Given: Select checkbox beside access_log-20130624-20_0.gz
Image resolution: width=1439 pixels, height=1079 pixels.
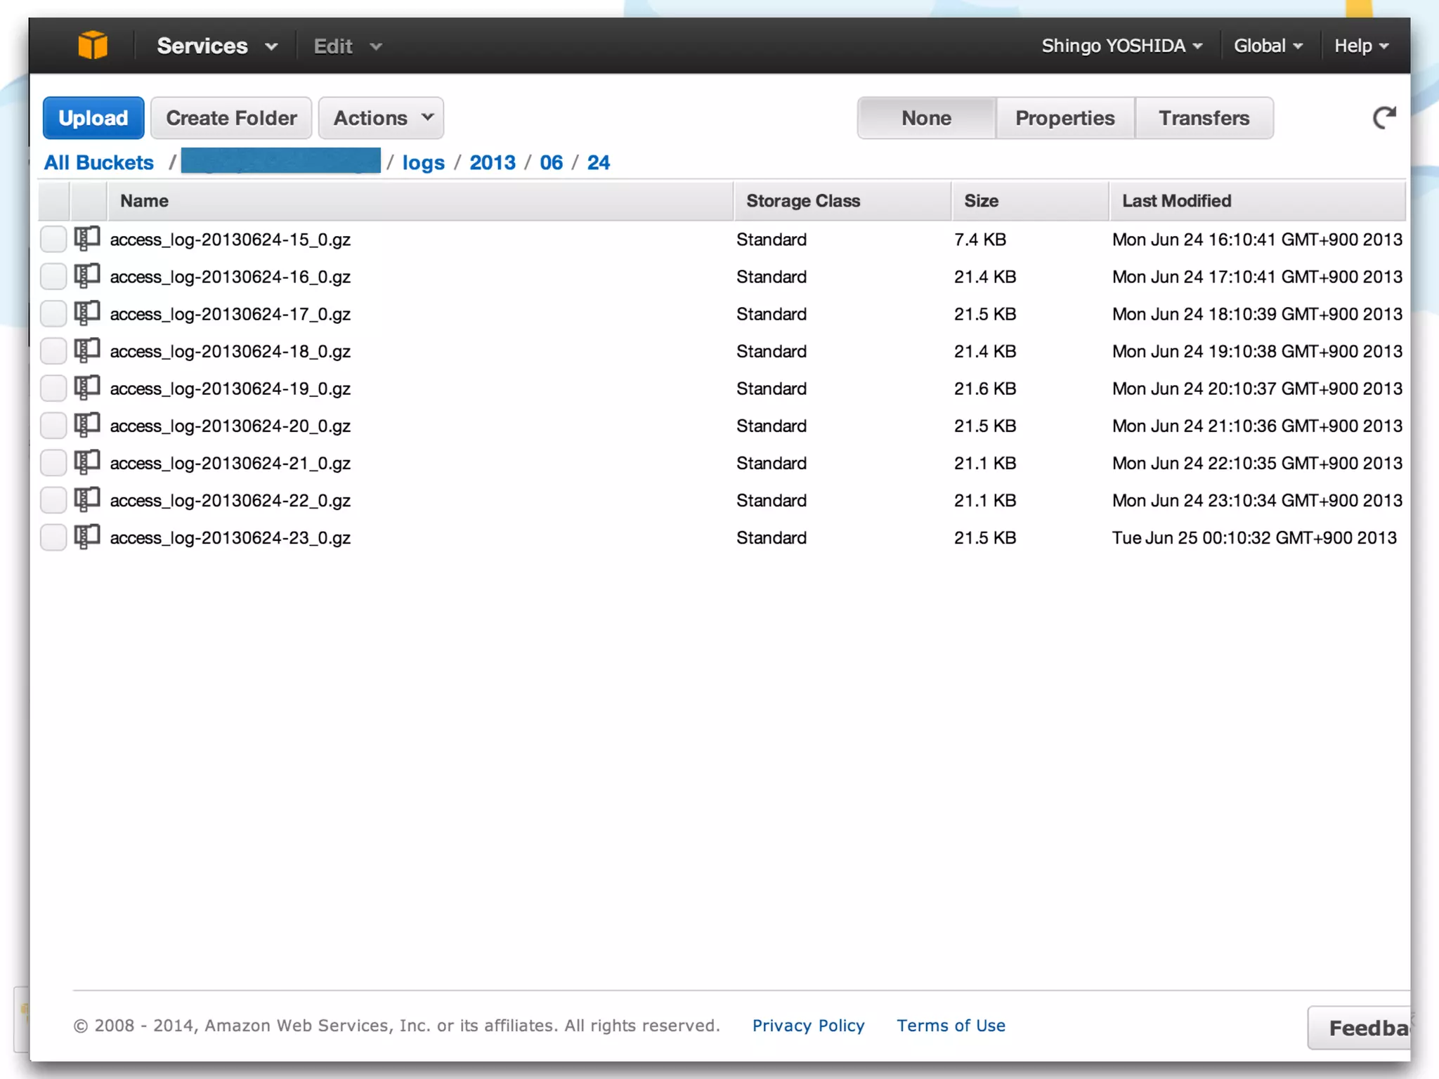Looking at the screenshot, I should coord(53,426).
